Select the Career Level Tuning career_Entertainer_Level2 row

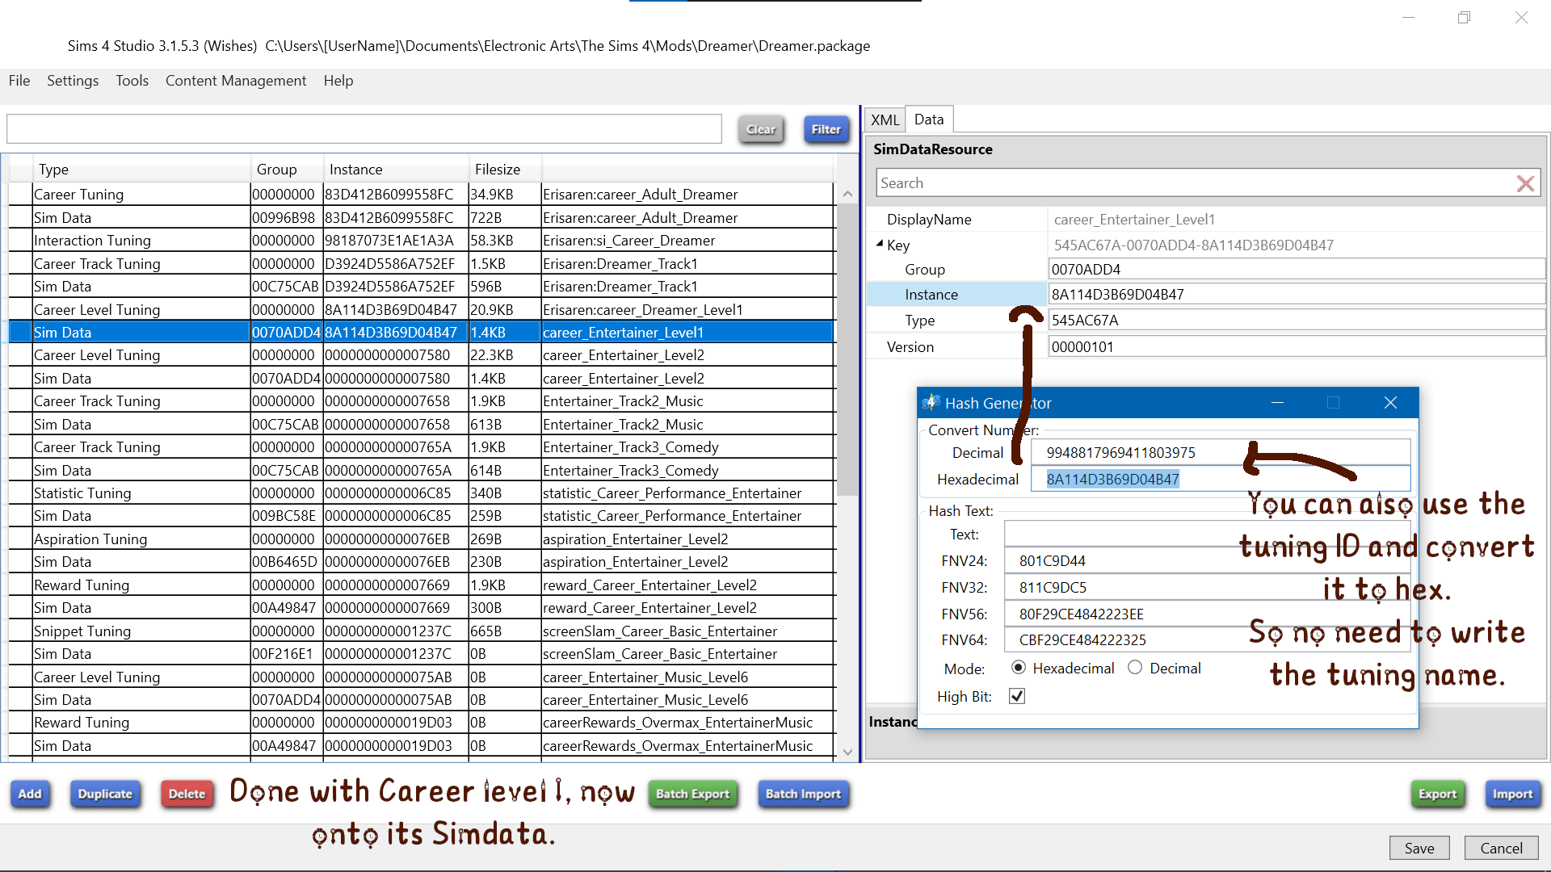tap(421, 355)
